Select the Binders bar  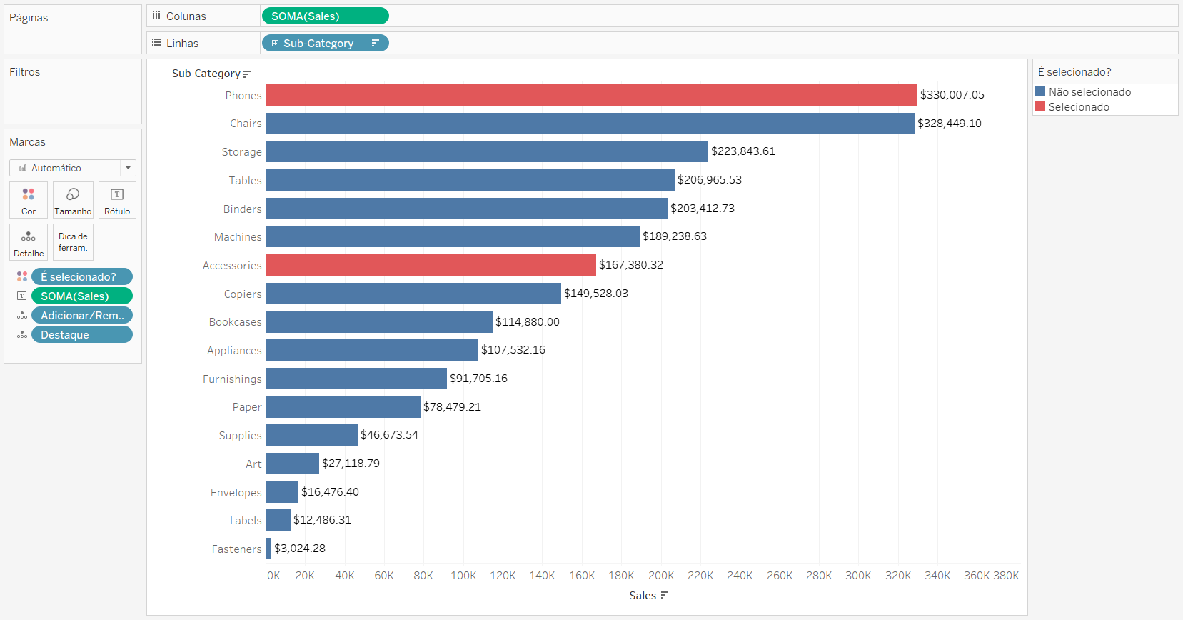coord(467,209)
